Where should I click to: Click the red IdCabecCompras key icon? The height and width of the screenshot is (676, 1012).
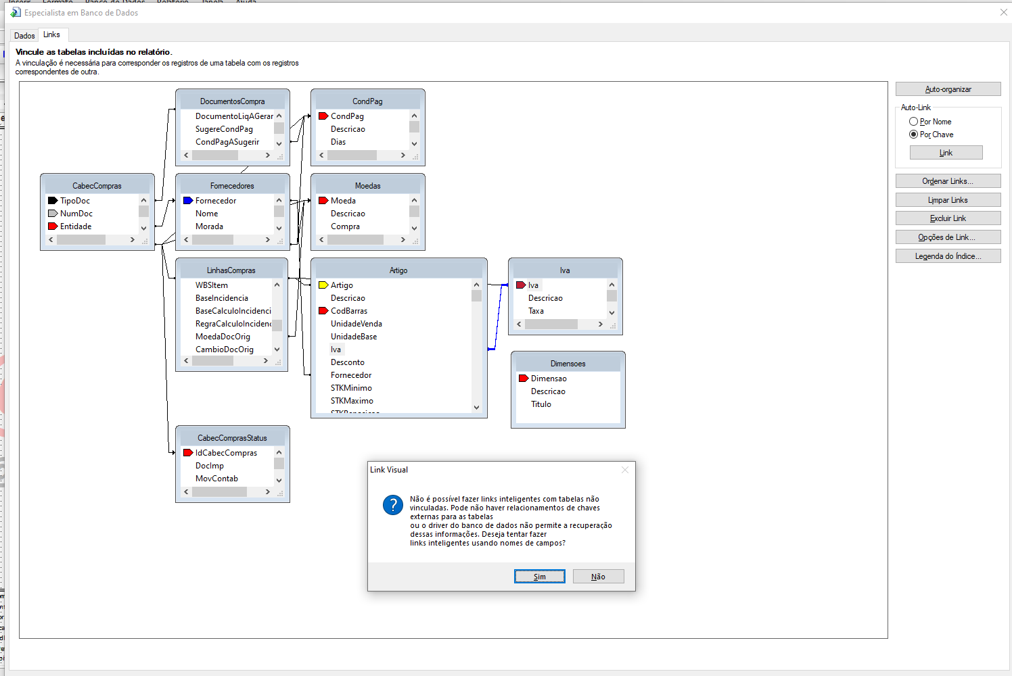pyautogui.click(x=188, y=453)
